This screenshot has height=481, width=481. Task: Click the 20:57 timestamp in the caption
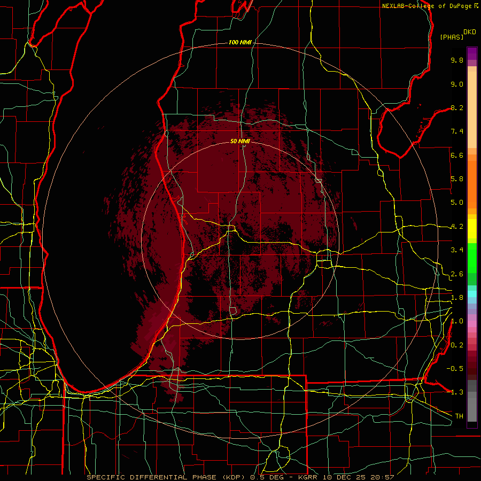[383, 477]
